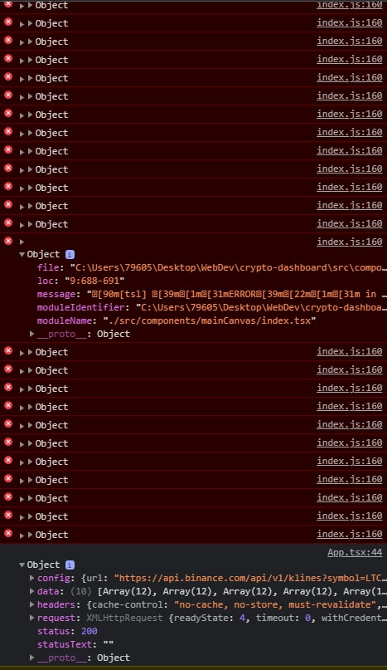Viewport: 387px width, 670px height.
Task: Select the file path value of error object
Action: point(228,268)
